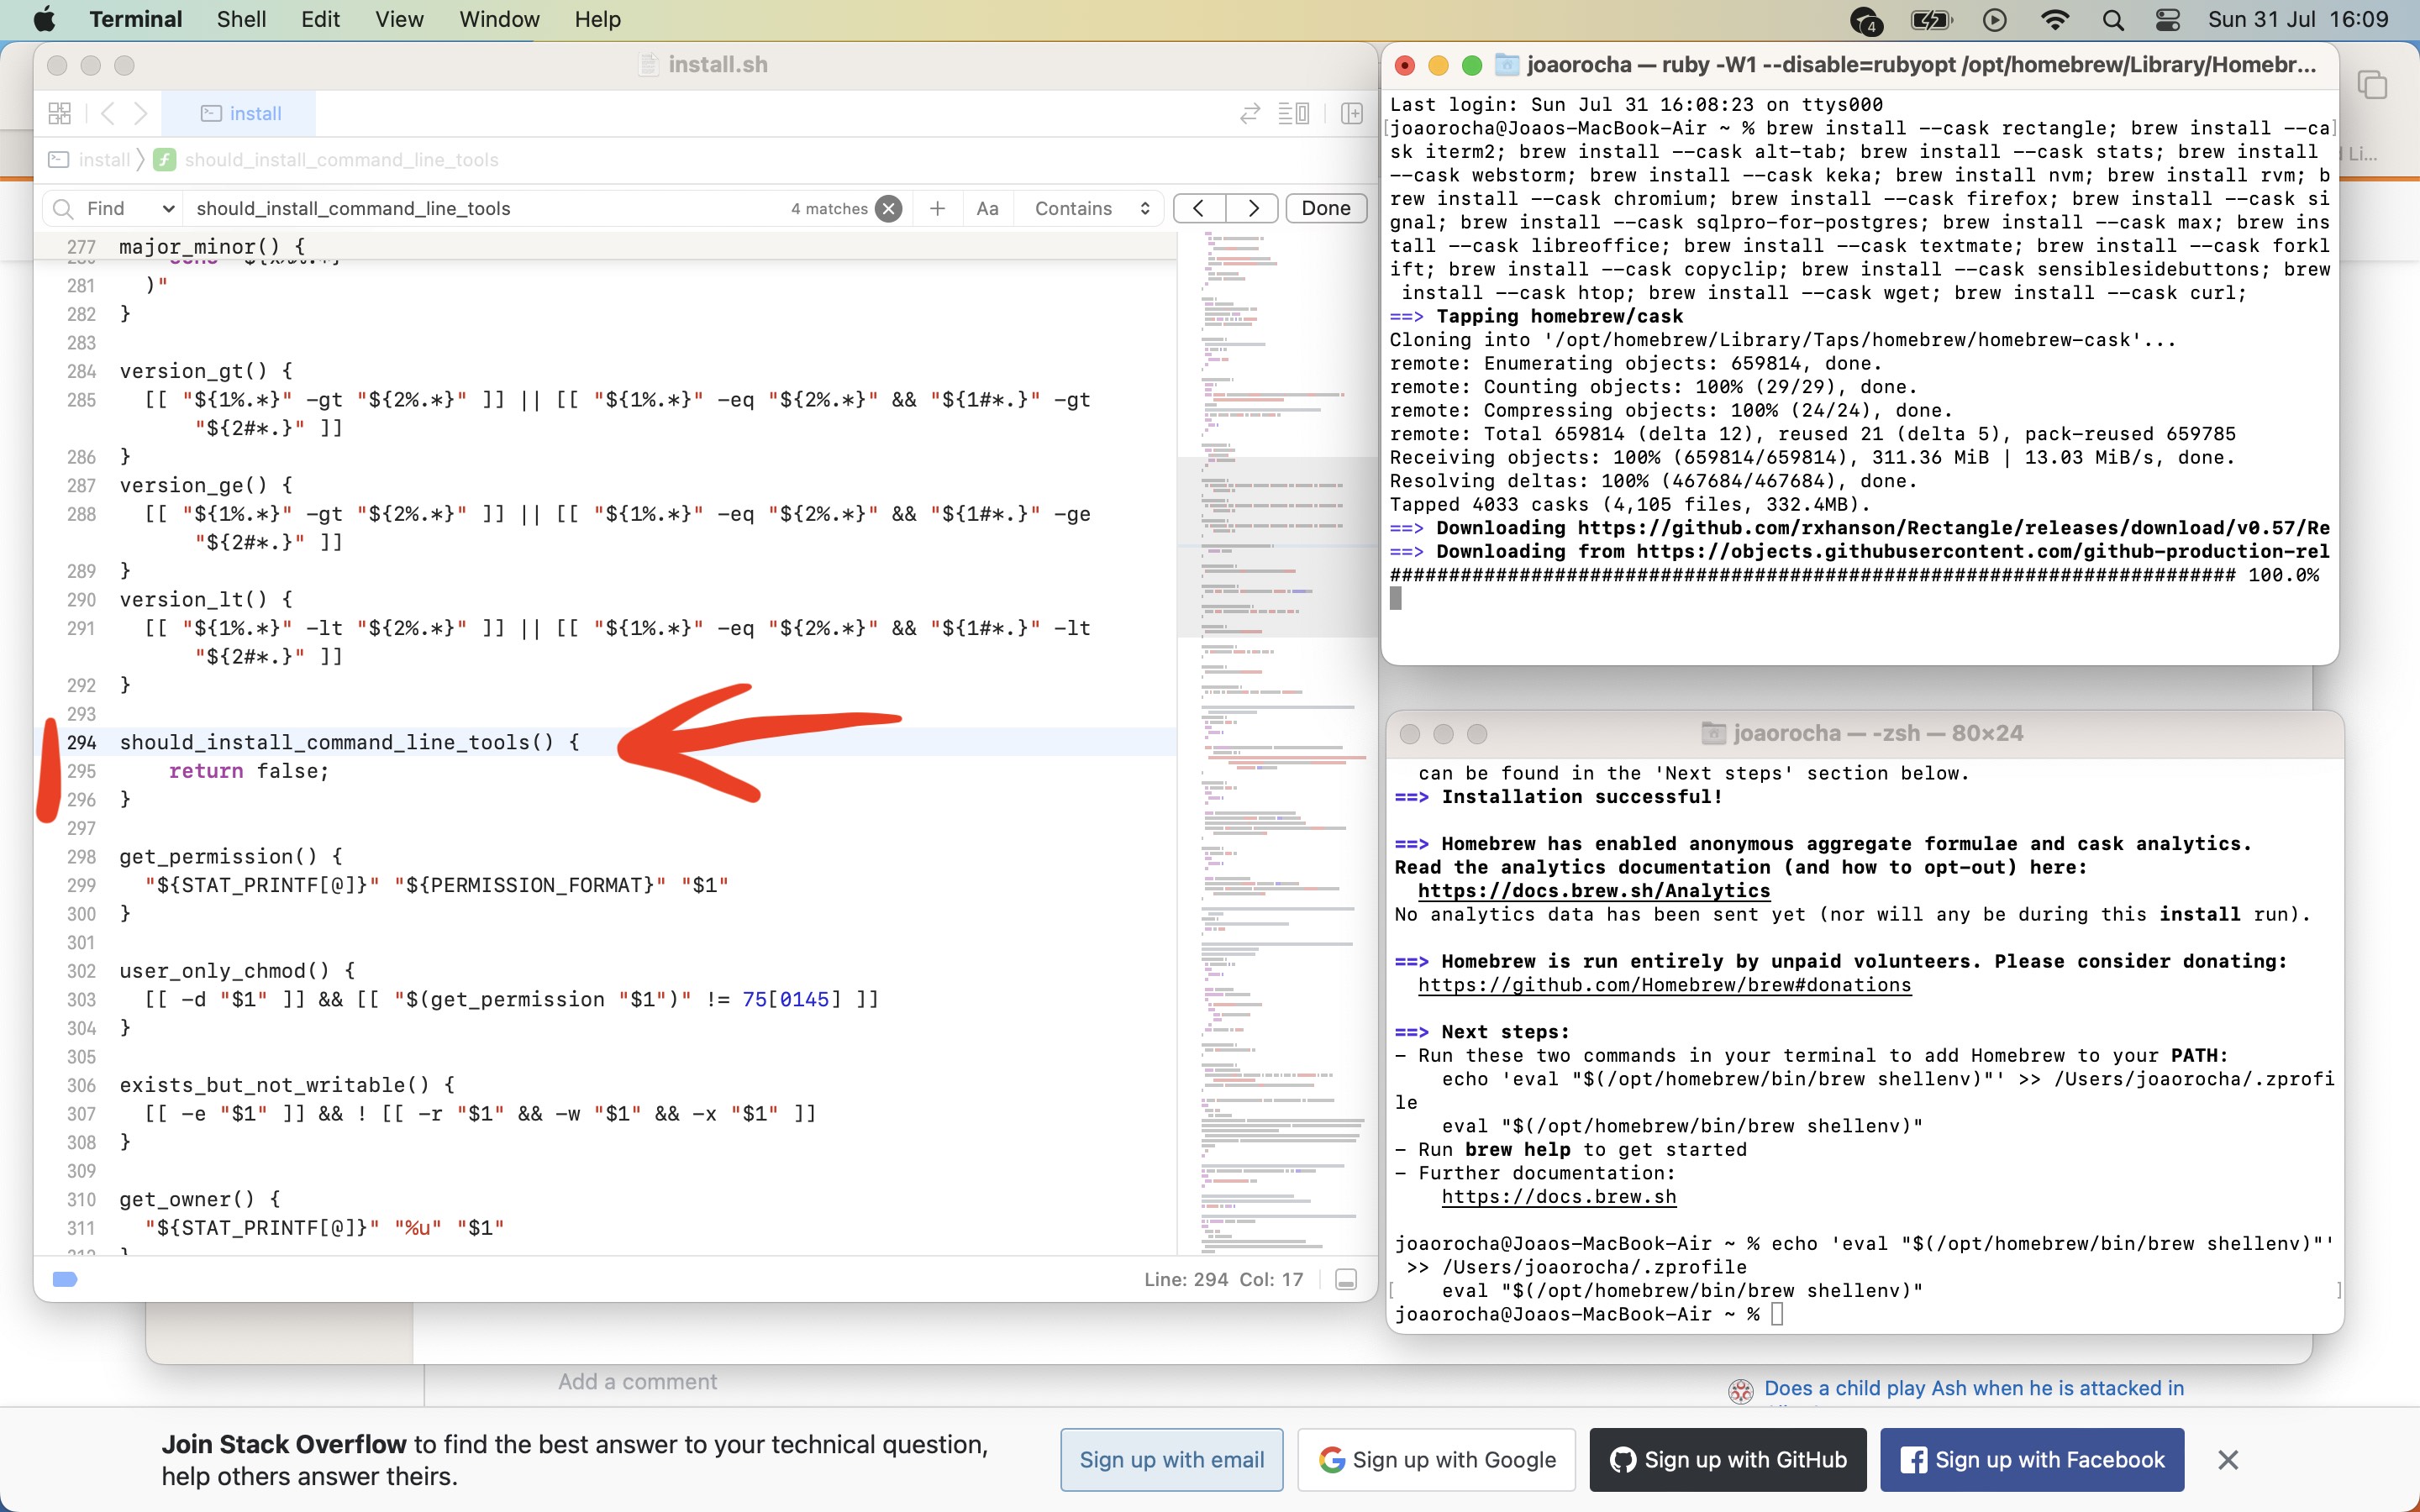Click the back navigation arrow in the editor toolbar
The height and width of the screenshot is (1512, 2420).
click(x=108, y=113)
